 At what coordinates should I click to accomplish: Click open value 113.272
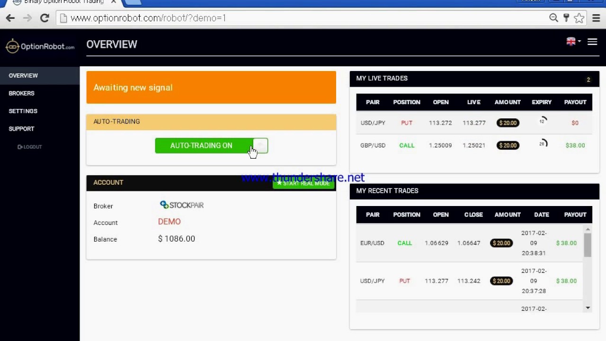pyautogui.click(x=440, y=123)
